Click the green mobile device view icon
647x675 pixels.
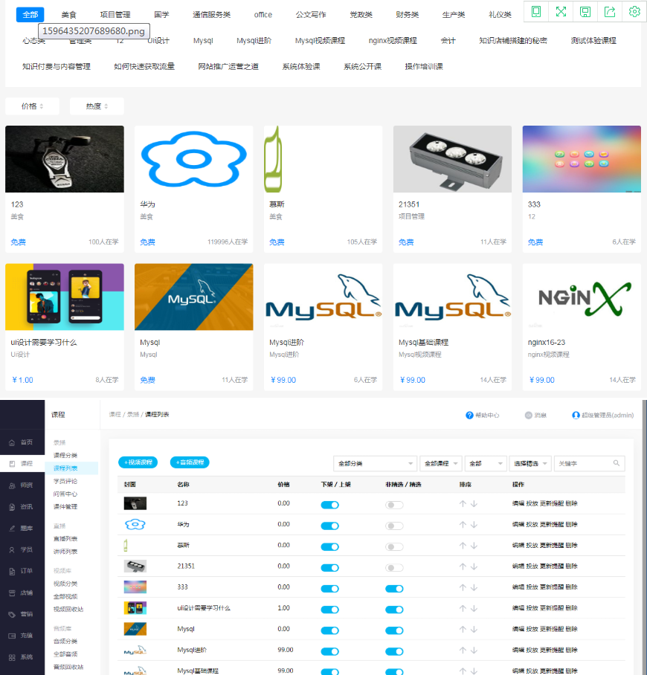click(536, 12)
